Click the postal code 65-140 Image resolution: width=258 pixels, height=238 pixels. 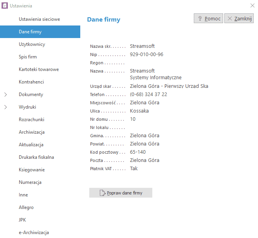click(138, 152)
